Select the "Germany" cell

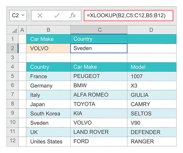pyautogui.click(x=48, y=86)
